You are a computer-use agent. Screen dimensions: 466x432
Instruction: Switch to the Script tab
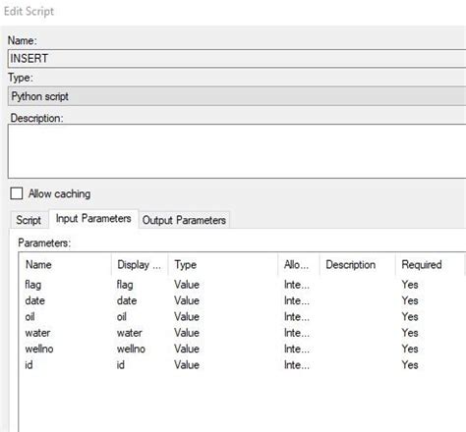29,220
